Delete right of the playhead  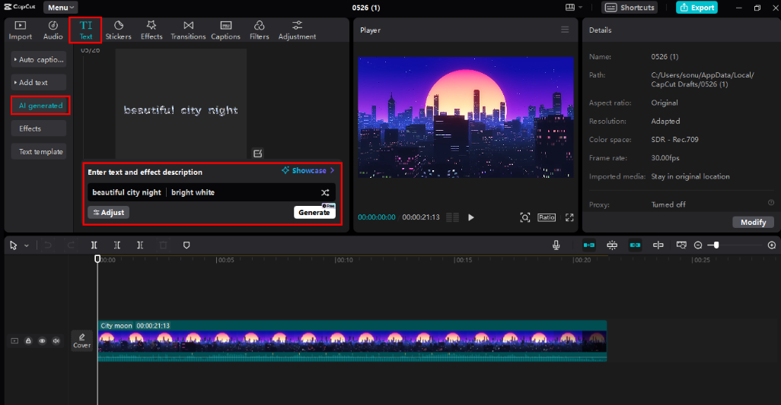click(140, 245)
